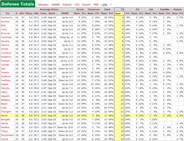Sort table by Tm column header
The image size is (184, 141).
click(7, 13)
